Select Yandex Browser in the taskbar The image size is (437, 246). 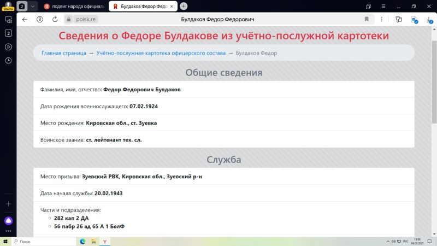[105, 242]
